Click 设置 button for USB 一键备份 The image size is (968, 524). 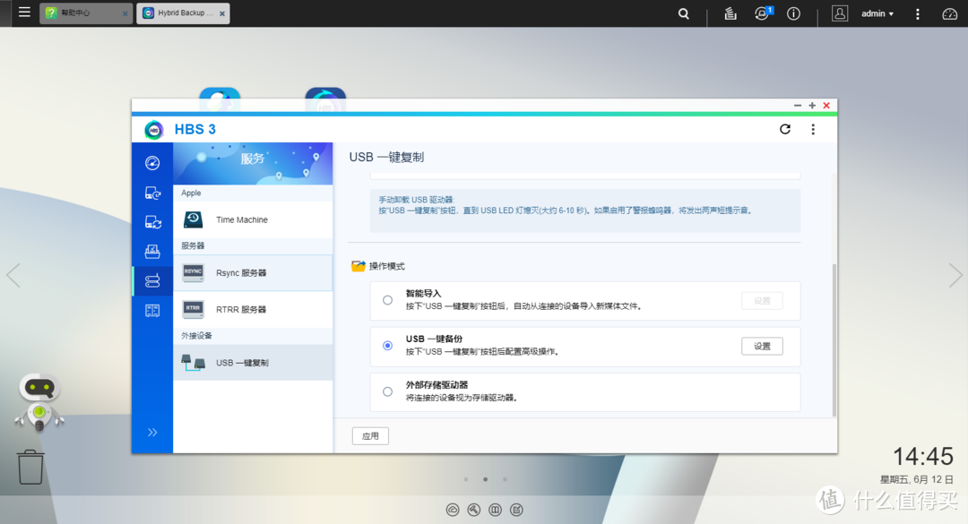pyautogui.click(x=762, y=347)
